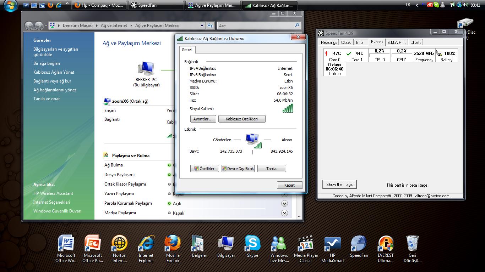Image resolution: width=485 pixels, height=272 pixels.
Task: Click Tanıla button
Action: (x=272, y=169)
